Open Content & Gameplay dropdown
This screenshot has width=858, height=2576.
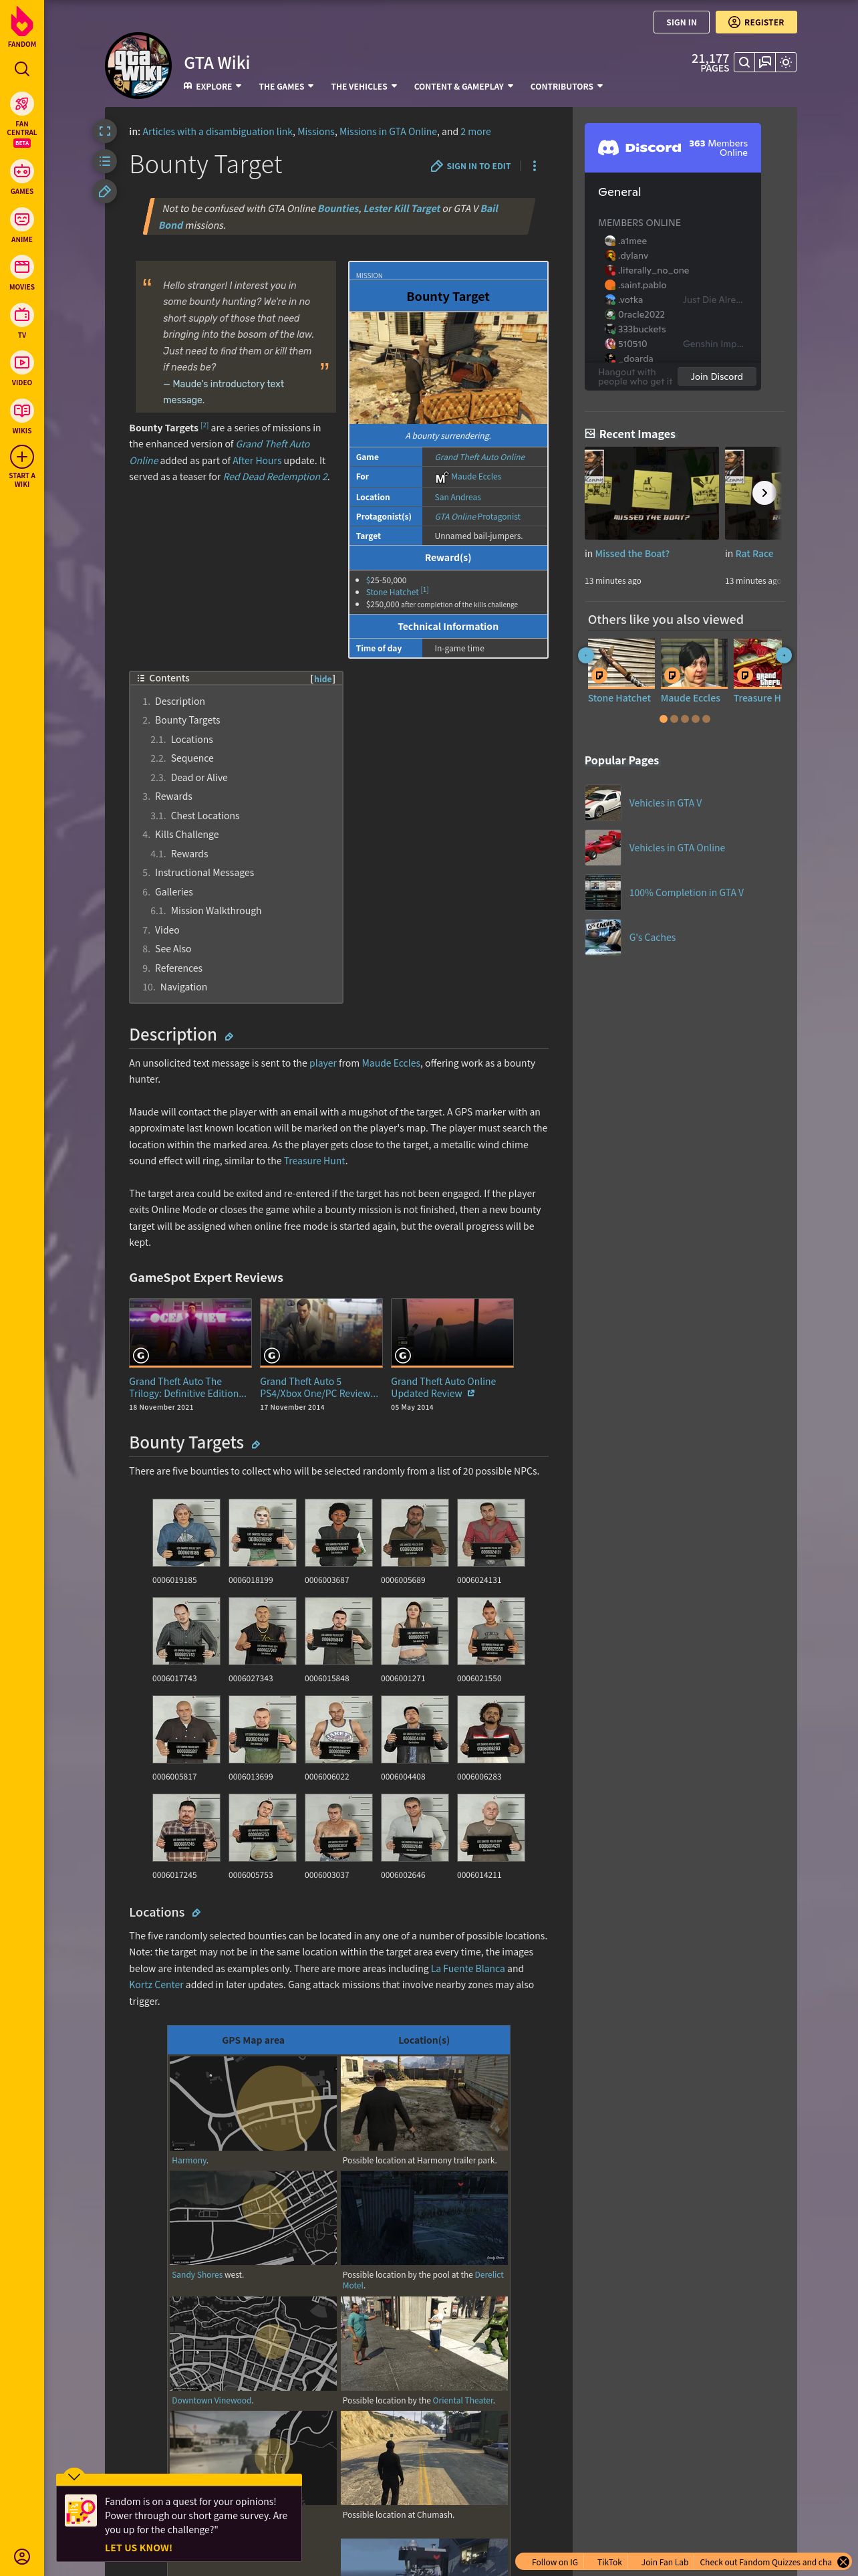point(464,87)
